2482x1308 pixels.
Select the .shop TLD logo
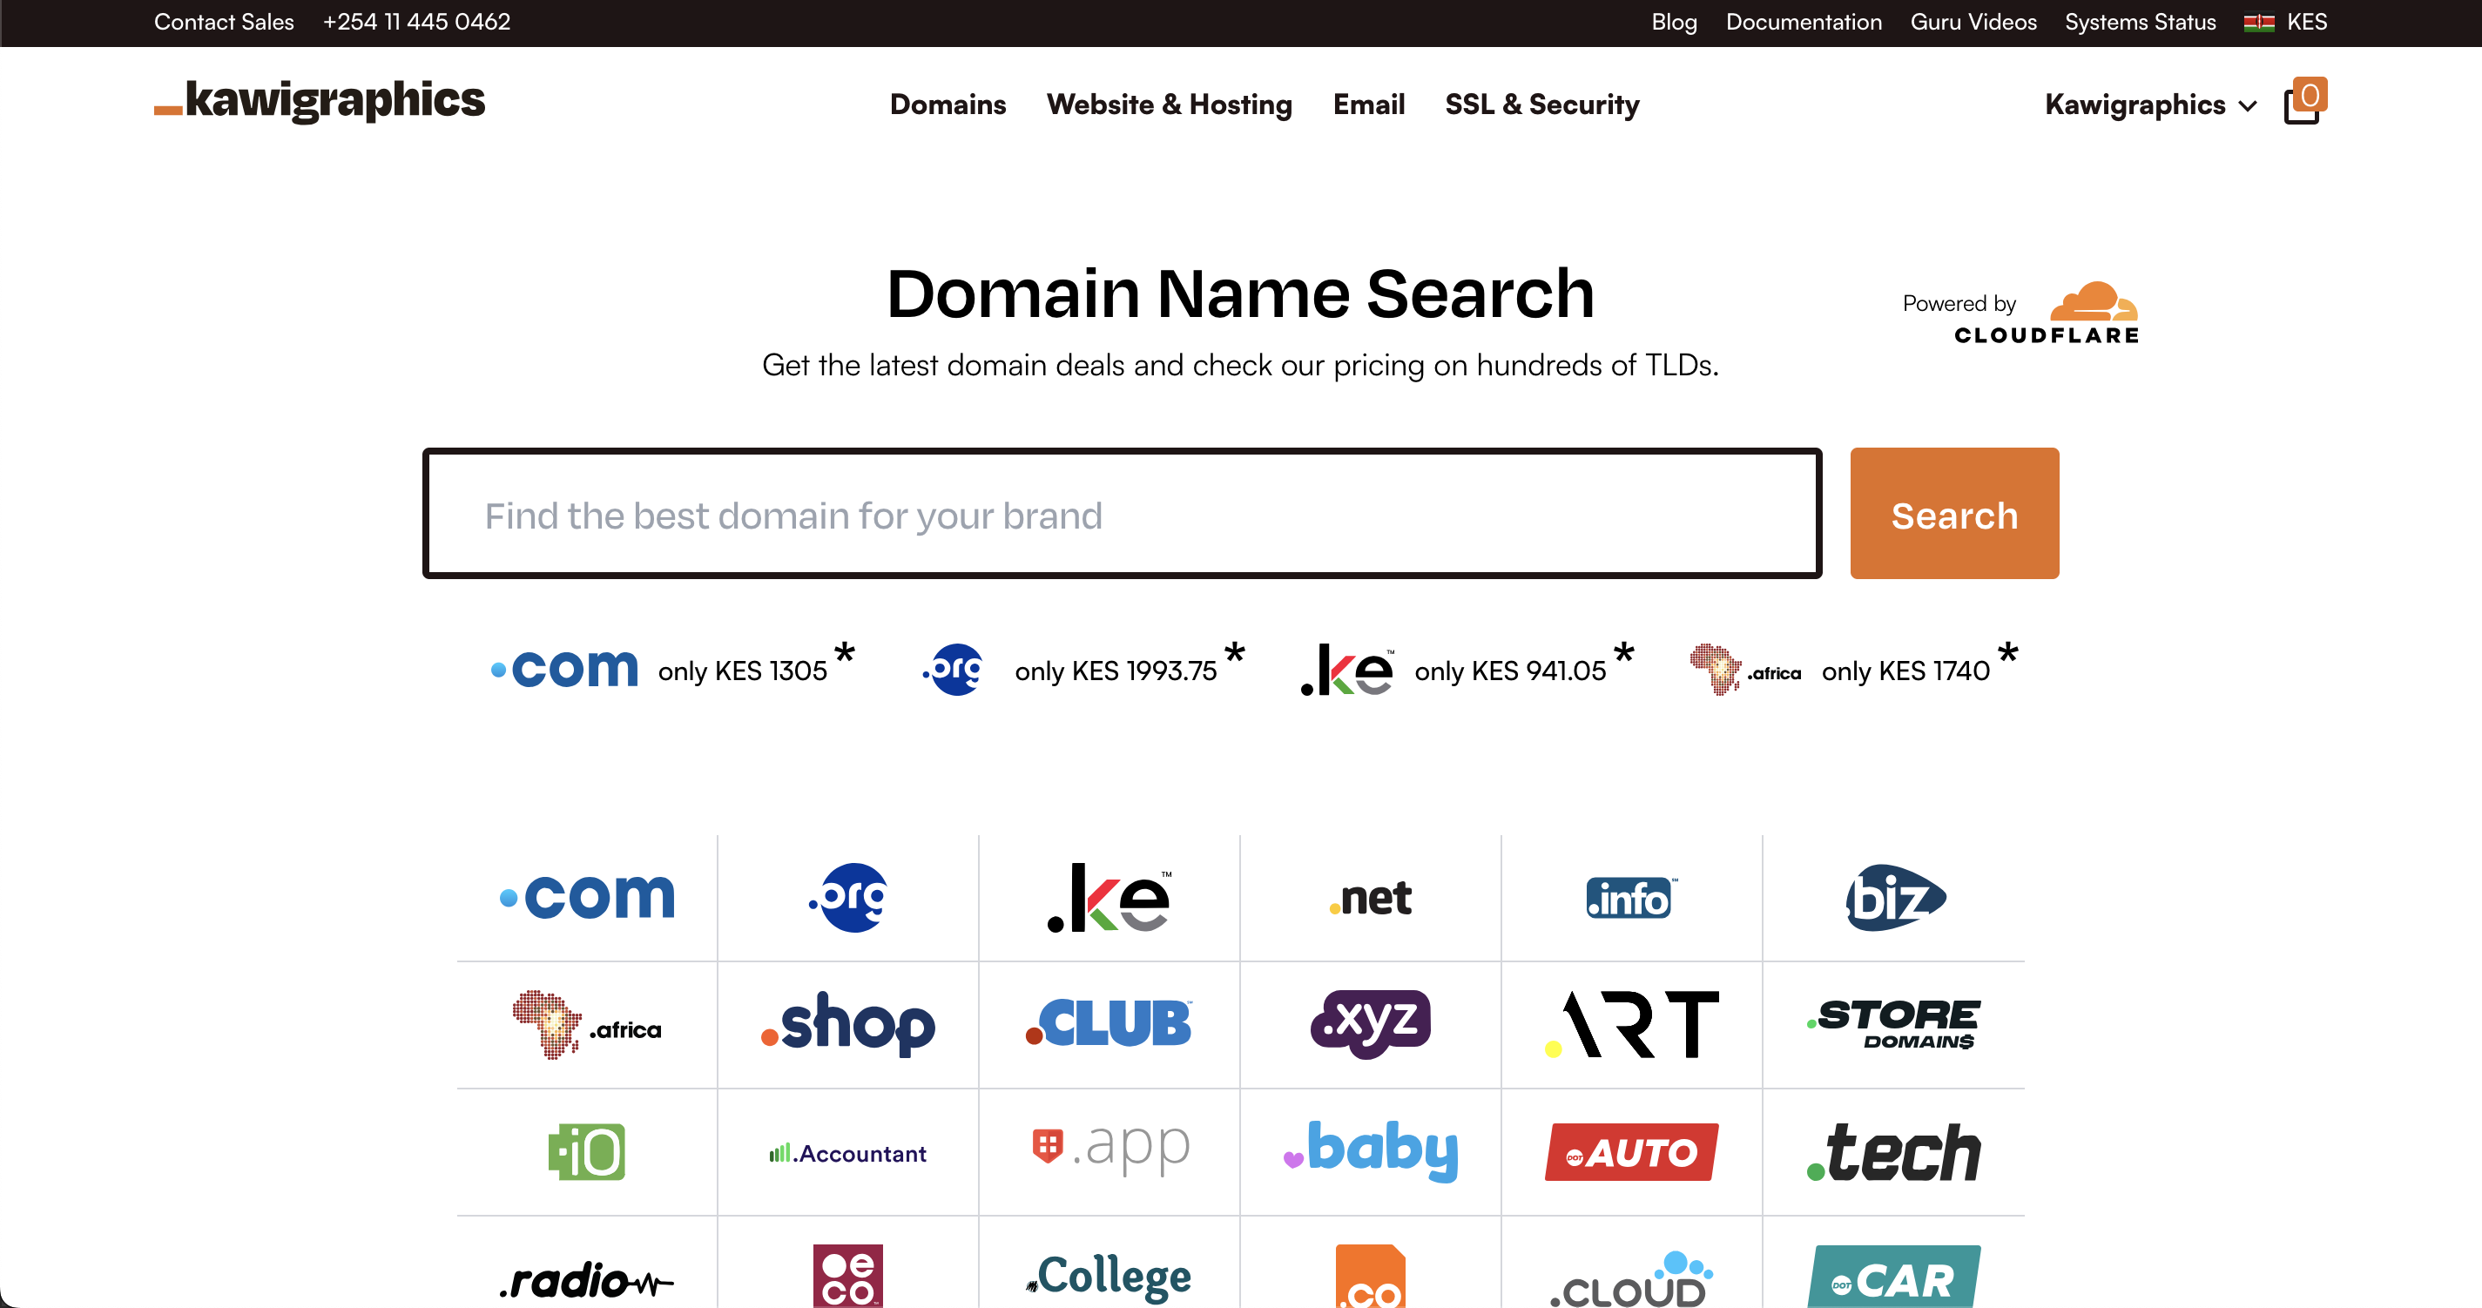pyautogui.click(x=848, y=1025)
